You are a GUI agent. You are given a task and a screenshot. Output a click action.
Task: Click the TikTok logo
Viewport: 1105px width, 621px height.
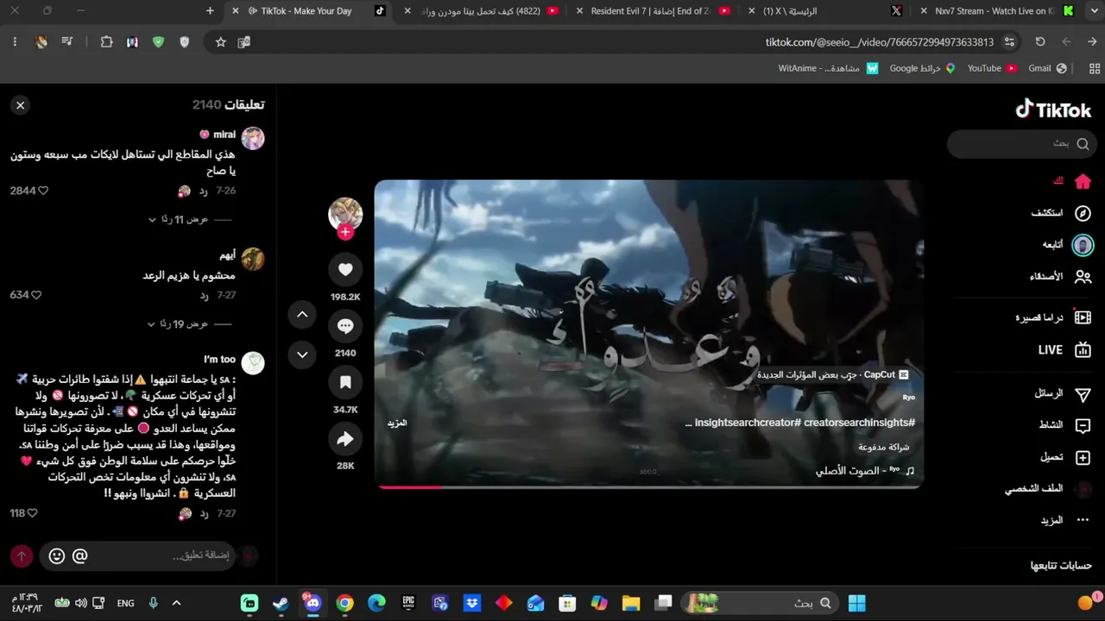pyautogui.click(x=1053, y=110)
